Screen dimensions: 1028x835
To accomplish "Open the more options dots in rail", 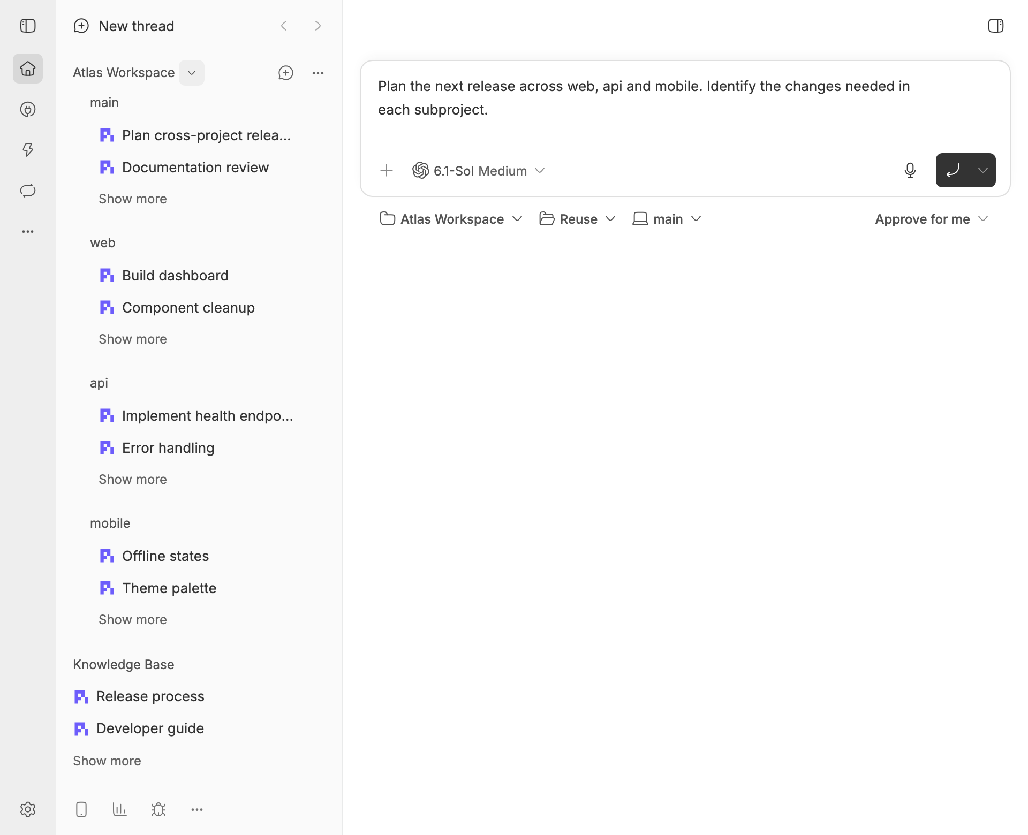I will coord(28,231).
